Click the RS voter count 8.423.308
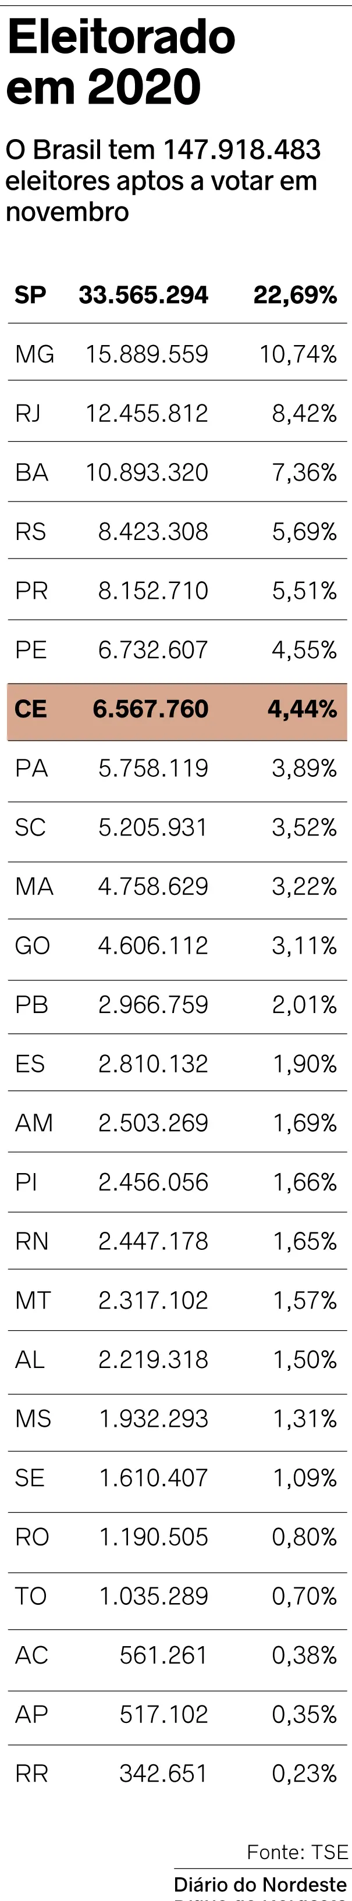The width and height of the screenshot is (352, 1901). tap(154, 531)
